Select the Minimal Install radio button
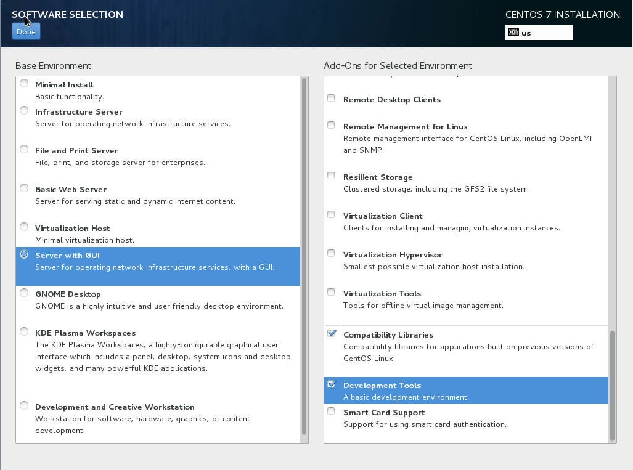633x470 pixels. click(x=24, y=84)
